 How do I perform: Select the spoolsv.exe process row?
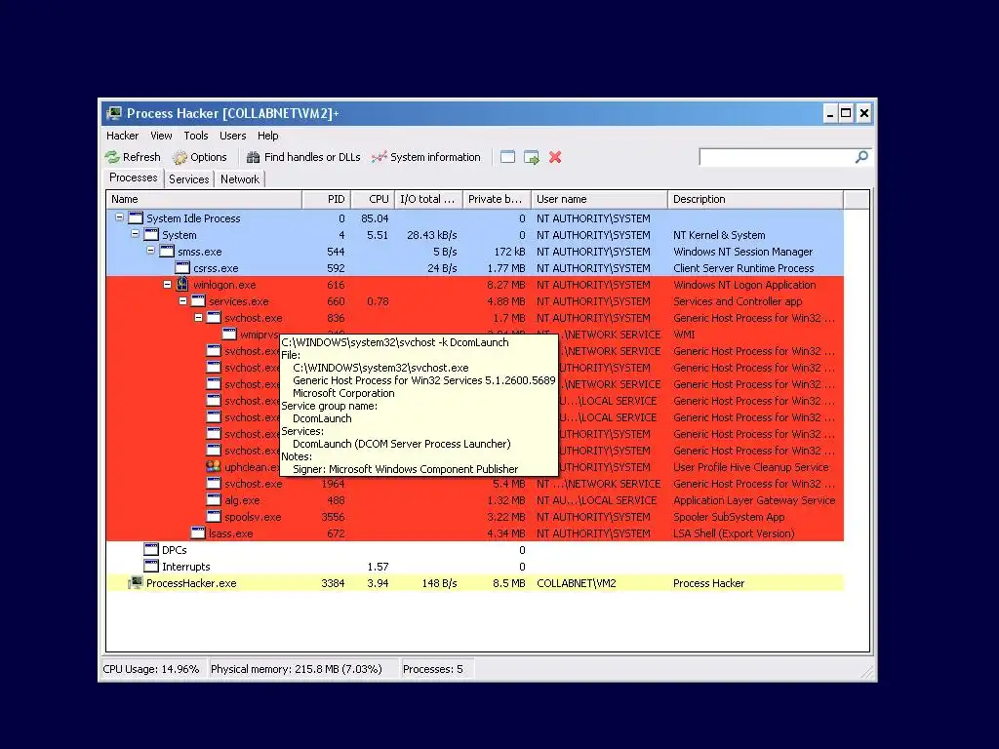pyautogui.click(x=475, y=517)
